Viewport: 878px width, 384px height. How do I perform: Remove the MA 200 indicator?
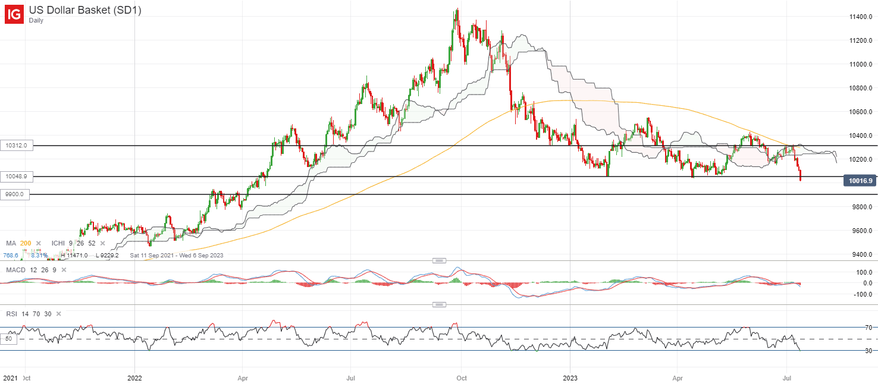[x=39, y=244]
